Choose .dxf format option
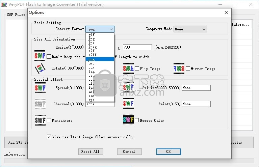 click(x=100, y=91)
